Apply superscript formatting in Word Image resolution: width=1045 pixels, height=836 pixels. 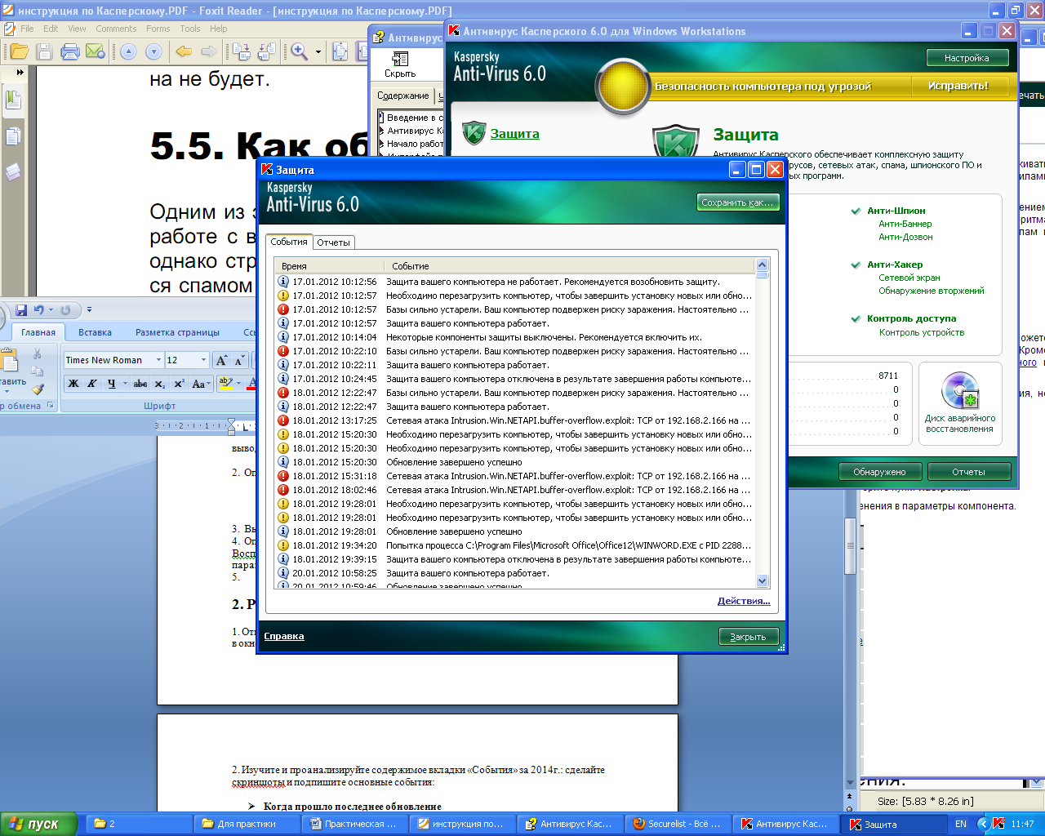point(180,384)
